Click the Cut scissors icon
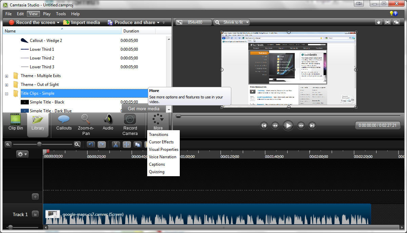 pos(116,144)
